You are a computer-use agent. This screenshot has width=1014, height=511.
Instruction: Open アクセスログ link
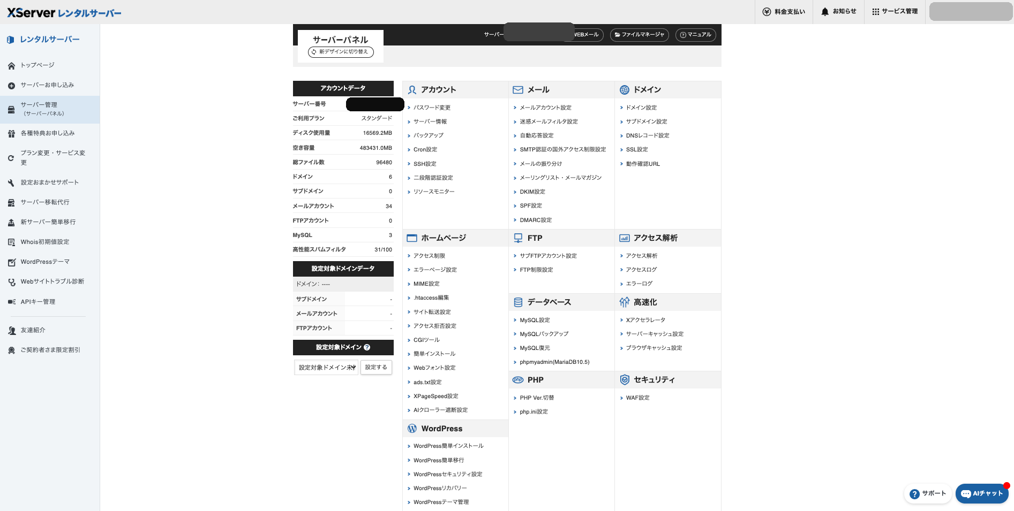coord(641,270)
